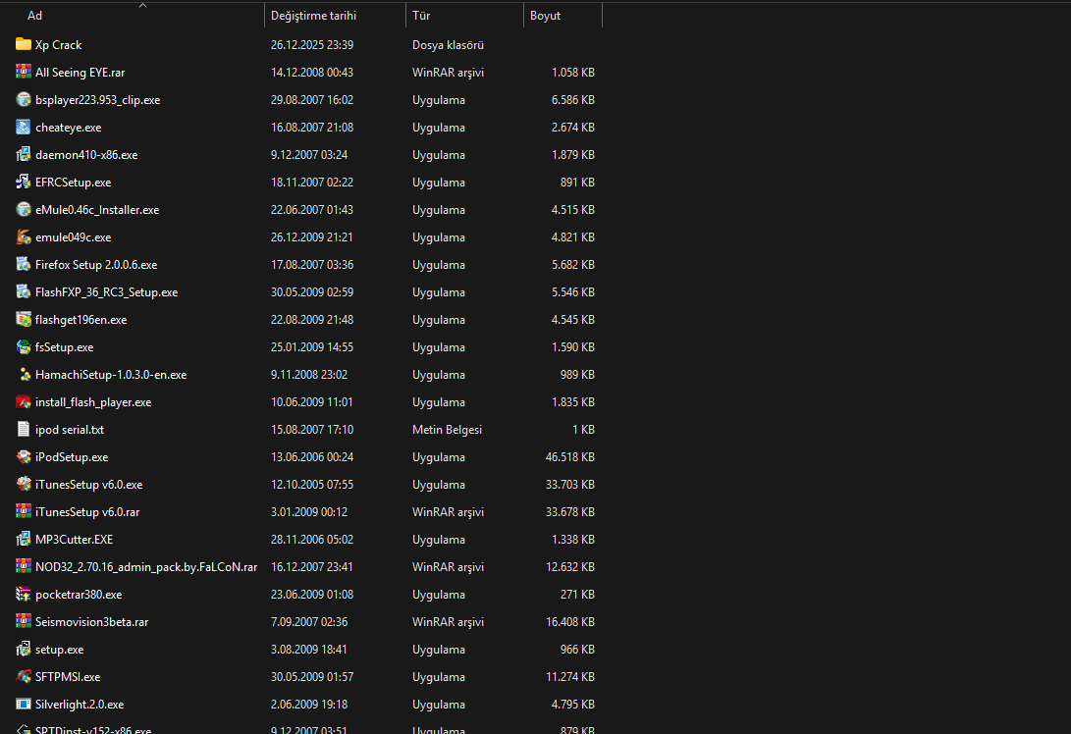Screen dimensions: 1071x734
Task: Select file name ipod serial.txt
Action: click(70, 430)
